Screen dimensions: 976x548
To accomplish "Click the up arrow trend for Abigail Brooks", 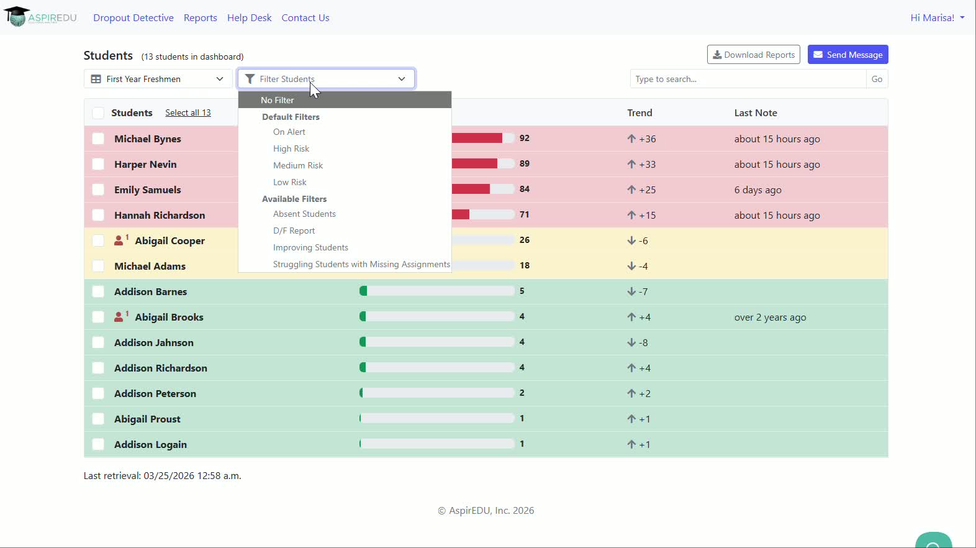I will coord(631,317).
